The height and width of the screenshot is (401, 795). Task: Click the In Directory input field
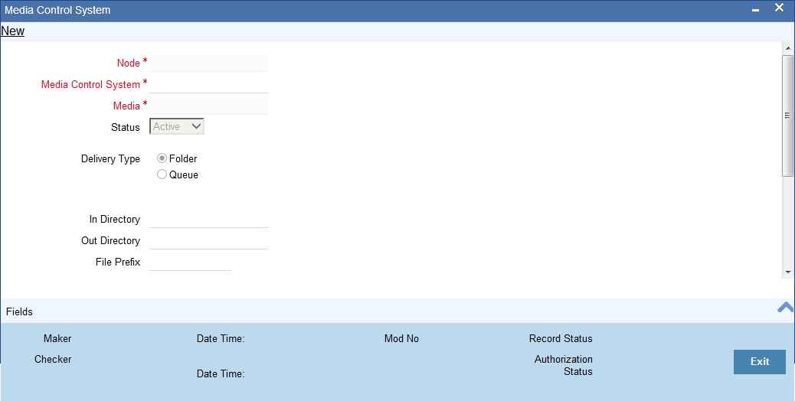click(x=208, y=219)
